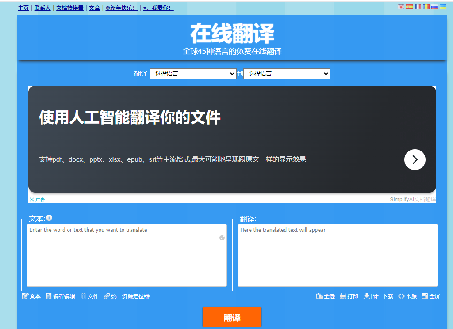Close the ad using the 广告 X mark
Screen dimensions: 453x329
[32, 200]
